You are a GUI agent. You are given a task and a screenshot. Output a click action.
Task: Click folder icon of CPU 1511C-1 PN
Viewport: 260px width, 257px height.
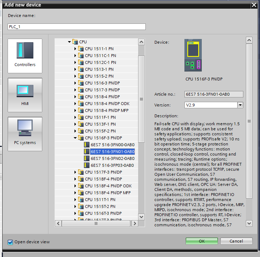pos(81,56)
